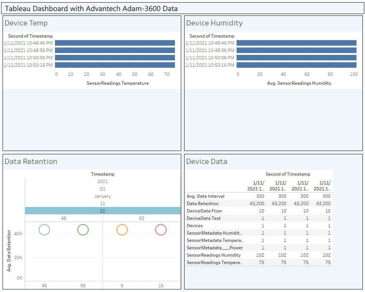Image resolution: width=365 pixels, height=292 pixels.
Task: Select the 10:48:46 PM label in Device Temp
Action: pos(28,43)
